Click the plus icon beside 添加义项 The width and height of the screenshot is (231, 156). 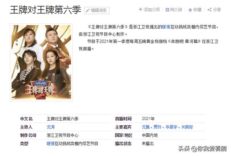pyautogui.click(x=140, y=9)
